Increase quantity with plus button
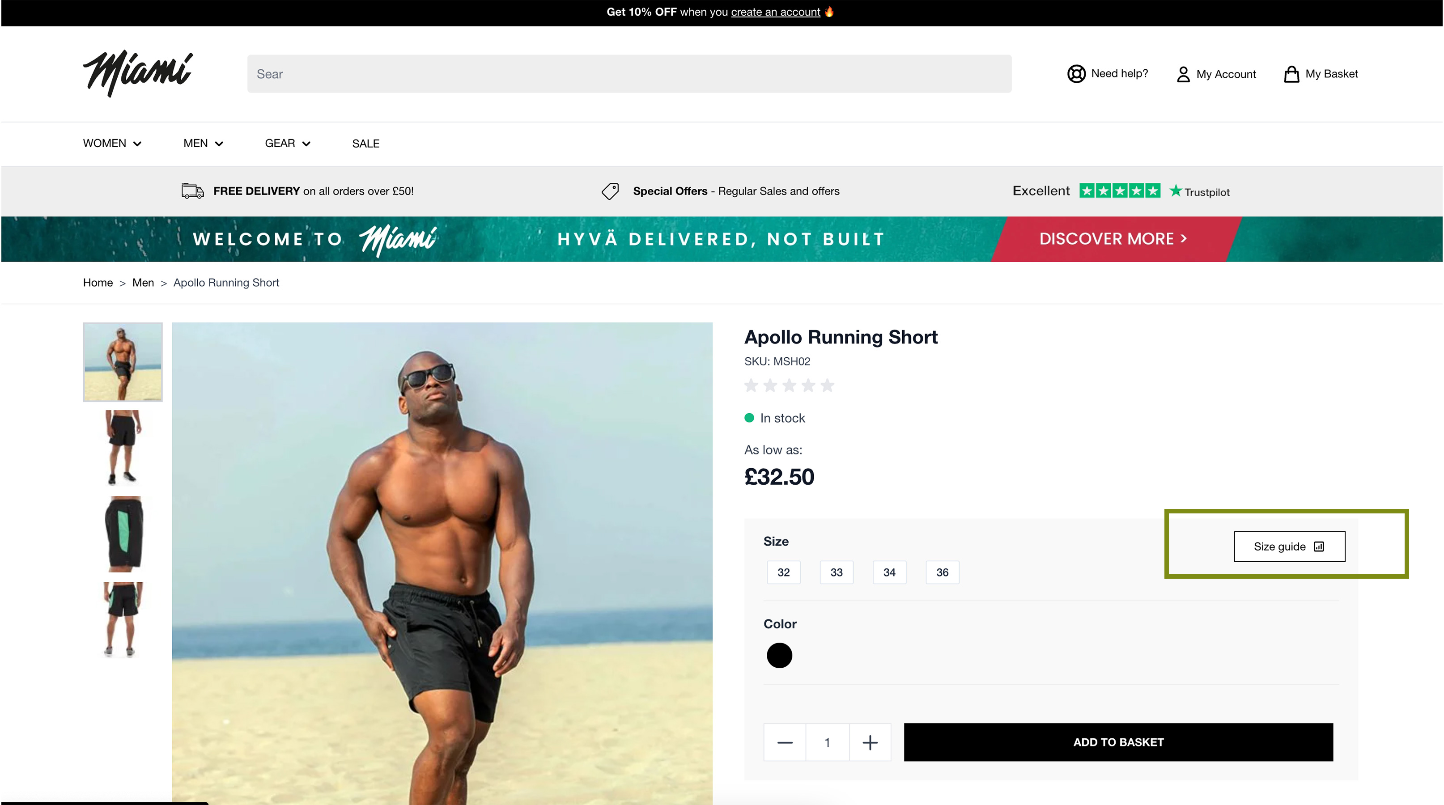This screenshot has height=805, width=1444. pyautogui.click(x=870, y=743)
